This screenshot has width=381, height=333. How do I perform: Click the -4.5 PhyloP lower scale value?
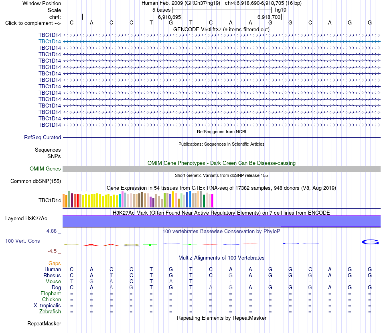point(52,251)
